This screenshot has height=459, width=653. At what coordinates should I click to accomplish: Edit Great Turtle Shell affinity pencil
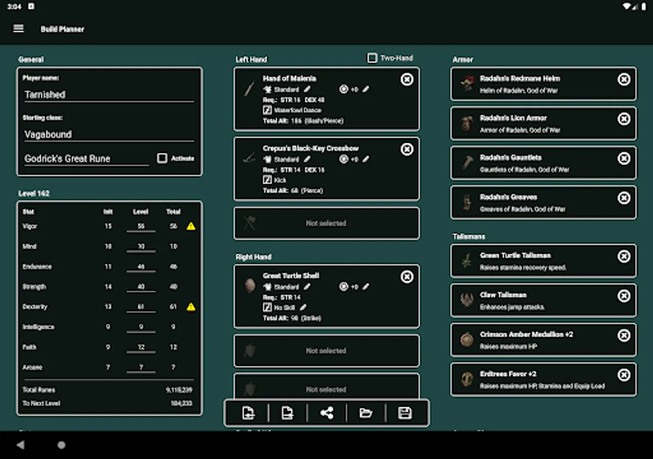coord(307,287)
